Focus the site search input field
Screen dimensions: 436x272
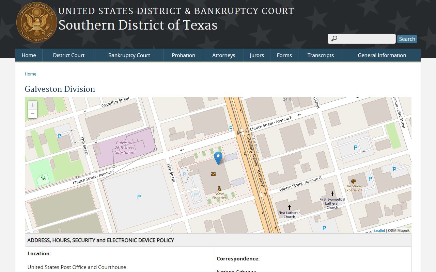coord(362,39)
